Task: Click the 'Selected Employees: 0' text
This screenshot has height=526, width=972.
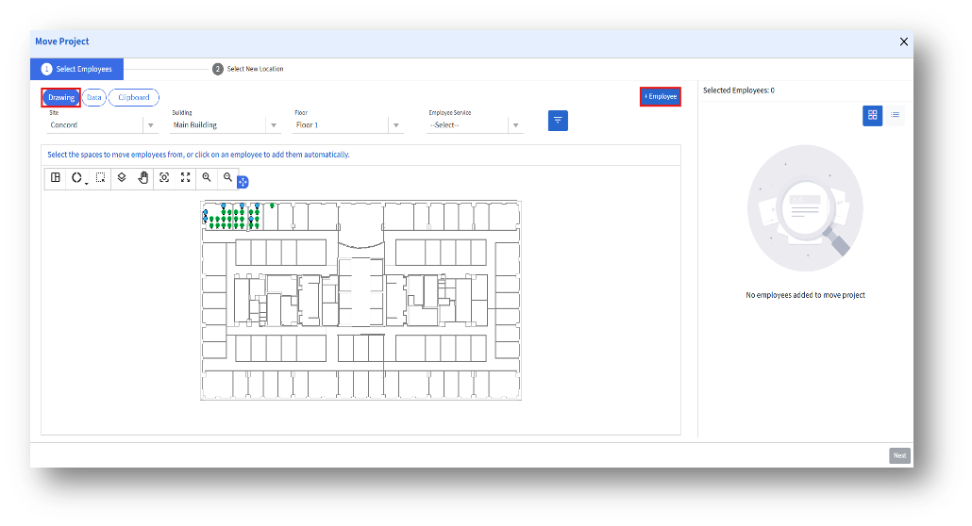Action: pyautogui.click(x=738, y=90)
